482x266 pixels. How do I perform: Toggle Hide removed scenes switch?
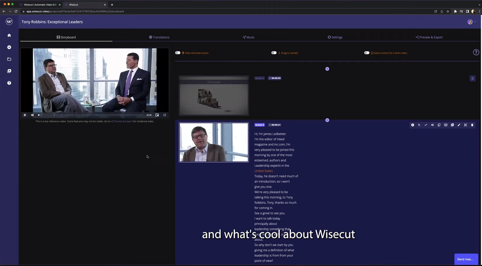click(x=178, y=53)
